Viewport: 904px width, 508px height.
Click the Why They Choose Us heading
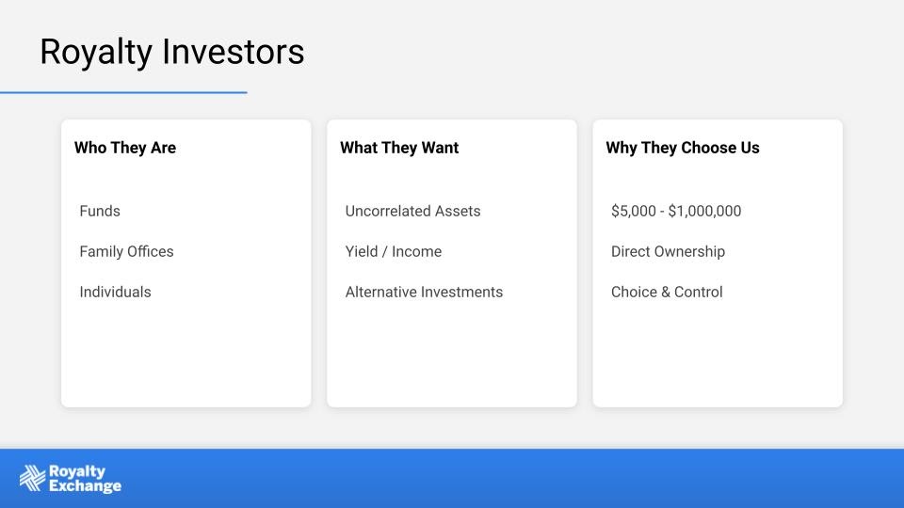coord(683,148)
